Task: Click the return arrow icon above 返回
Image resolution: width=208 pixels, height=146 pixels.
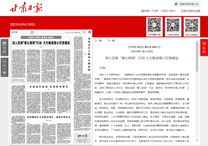Action: tap(204, 43)
